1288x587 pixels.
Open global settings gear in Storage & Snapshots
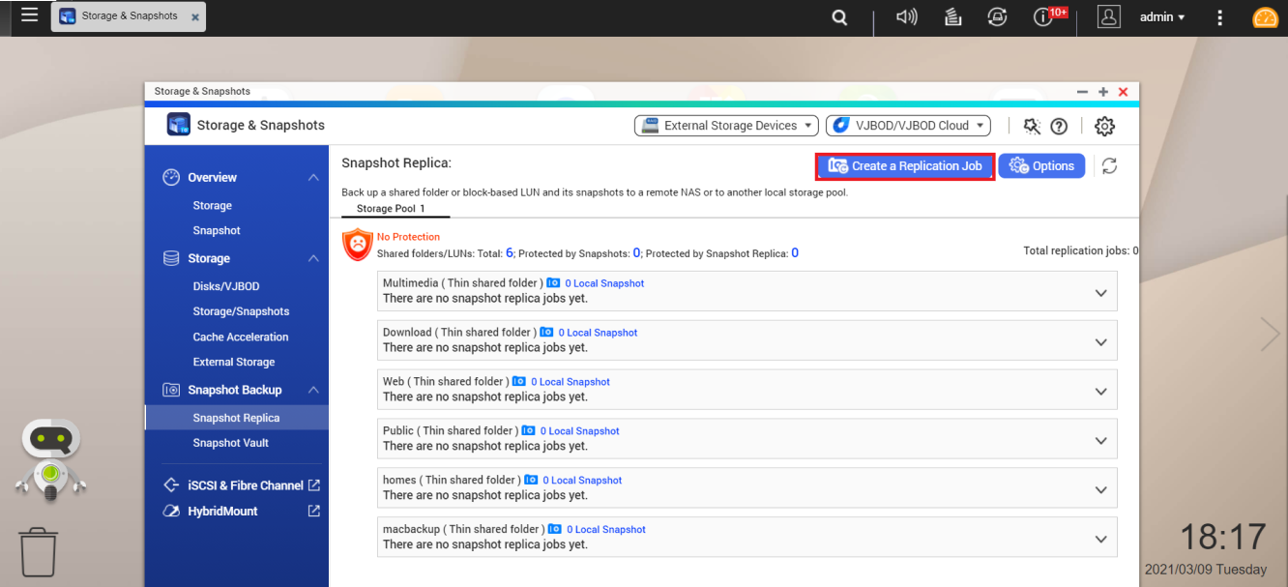pos(1104,126)
